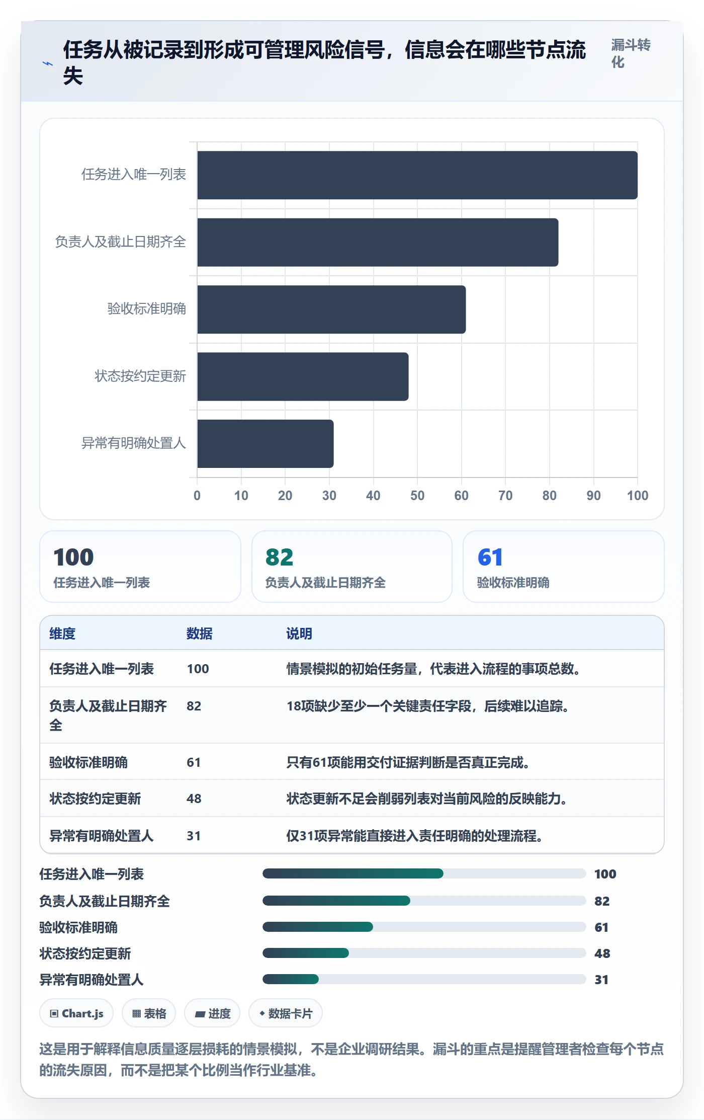Click the description 只有61项能用交付证据判断
The height and width of the screenshot is (1120, 704).
click(408, 762)
